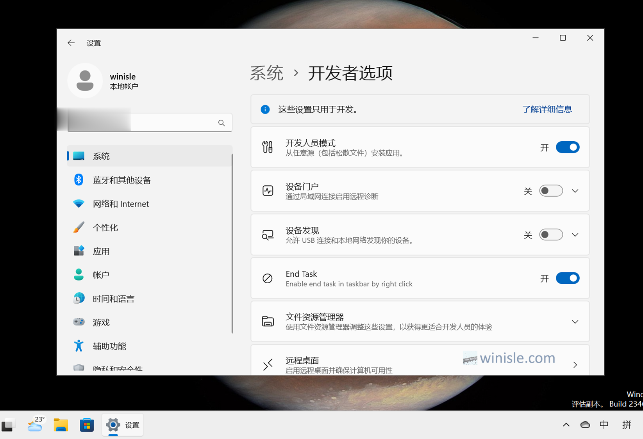Enable the 设备门户 toggle
643x439 pixels.
551,191
